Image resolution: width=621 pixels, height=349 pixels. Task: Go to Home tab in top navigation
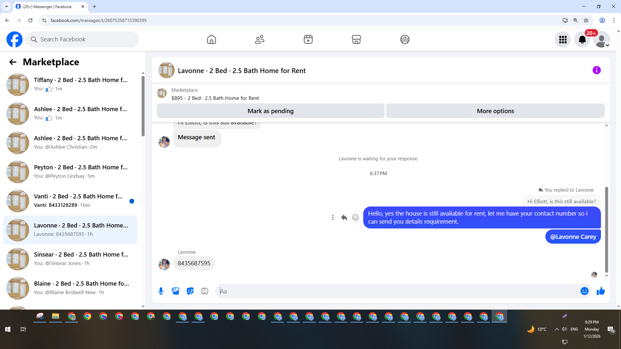211,39
